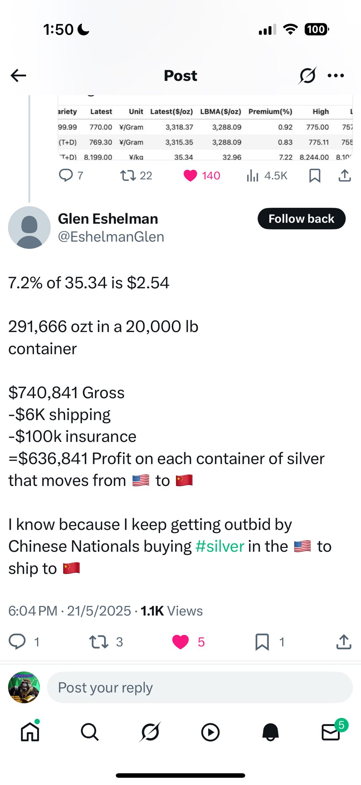361x785 pixels.
Task: Reply to the parent post with 7 comments
Action: coord(66,176)
